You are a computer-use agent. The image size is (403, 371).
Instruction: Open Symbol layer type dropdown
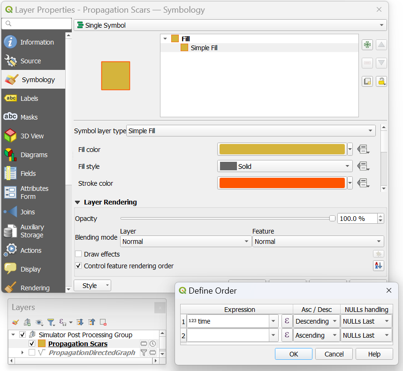[251, 131]
